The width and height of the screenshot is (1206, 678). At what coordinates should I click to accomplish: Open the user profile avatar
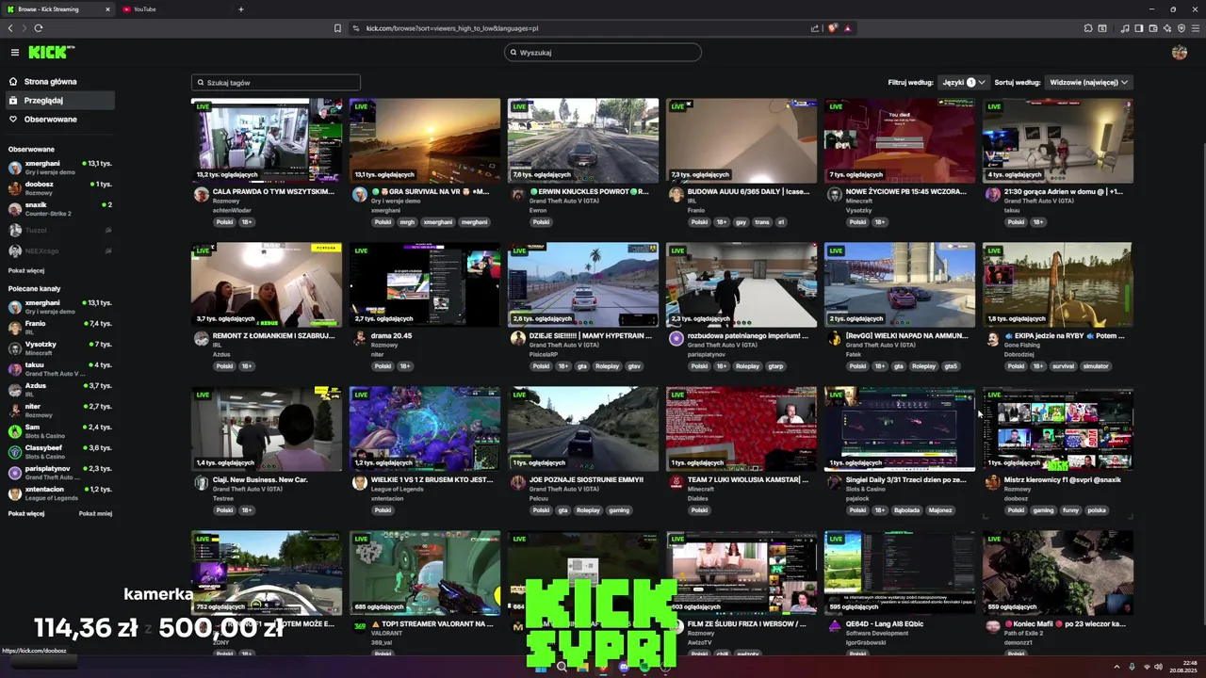(x=1180, y=53)
